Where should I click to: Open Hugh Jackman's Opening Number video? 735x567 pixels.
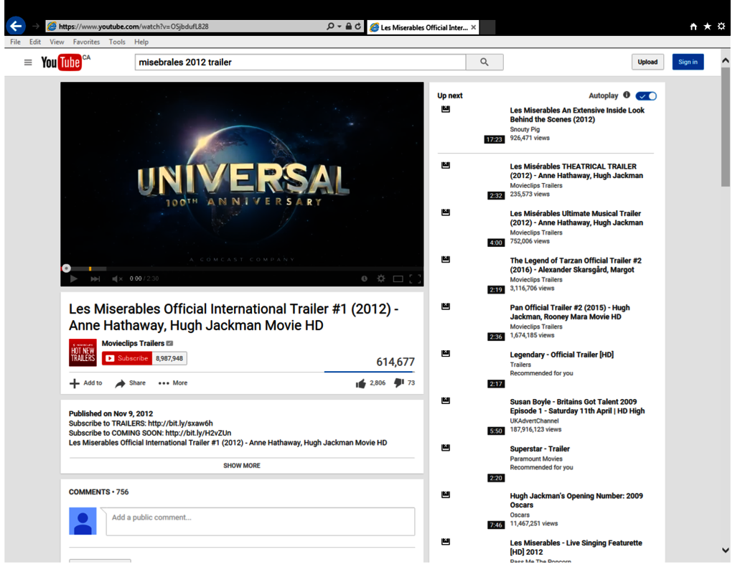coord(576,500)
